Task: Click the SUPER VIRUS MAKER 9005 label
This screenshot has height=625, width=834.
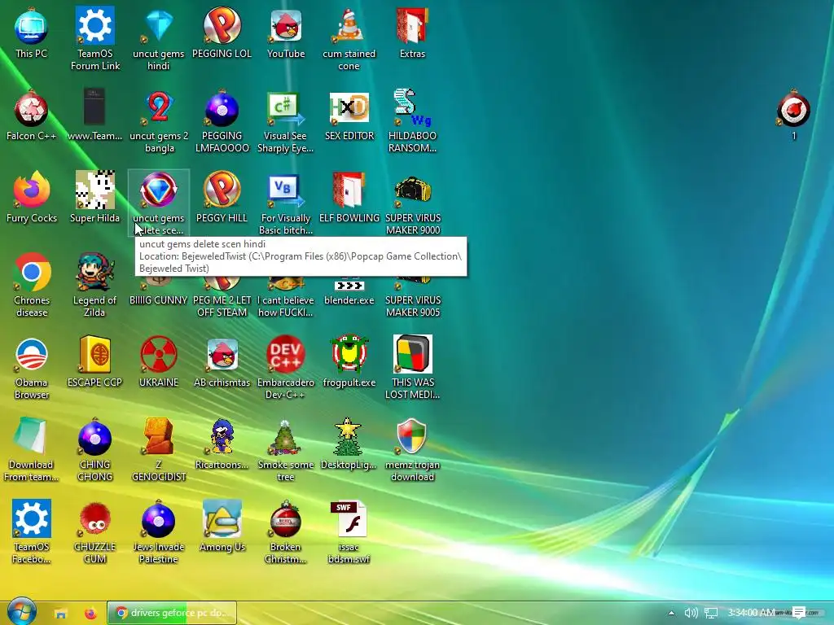Action: coord(413,306)
